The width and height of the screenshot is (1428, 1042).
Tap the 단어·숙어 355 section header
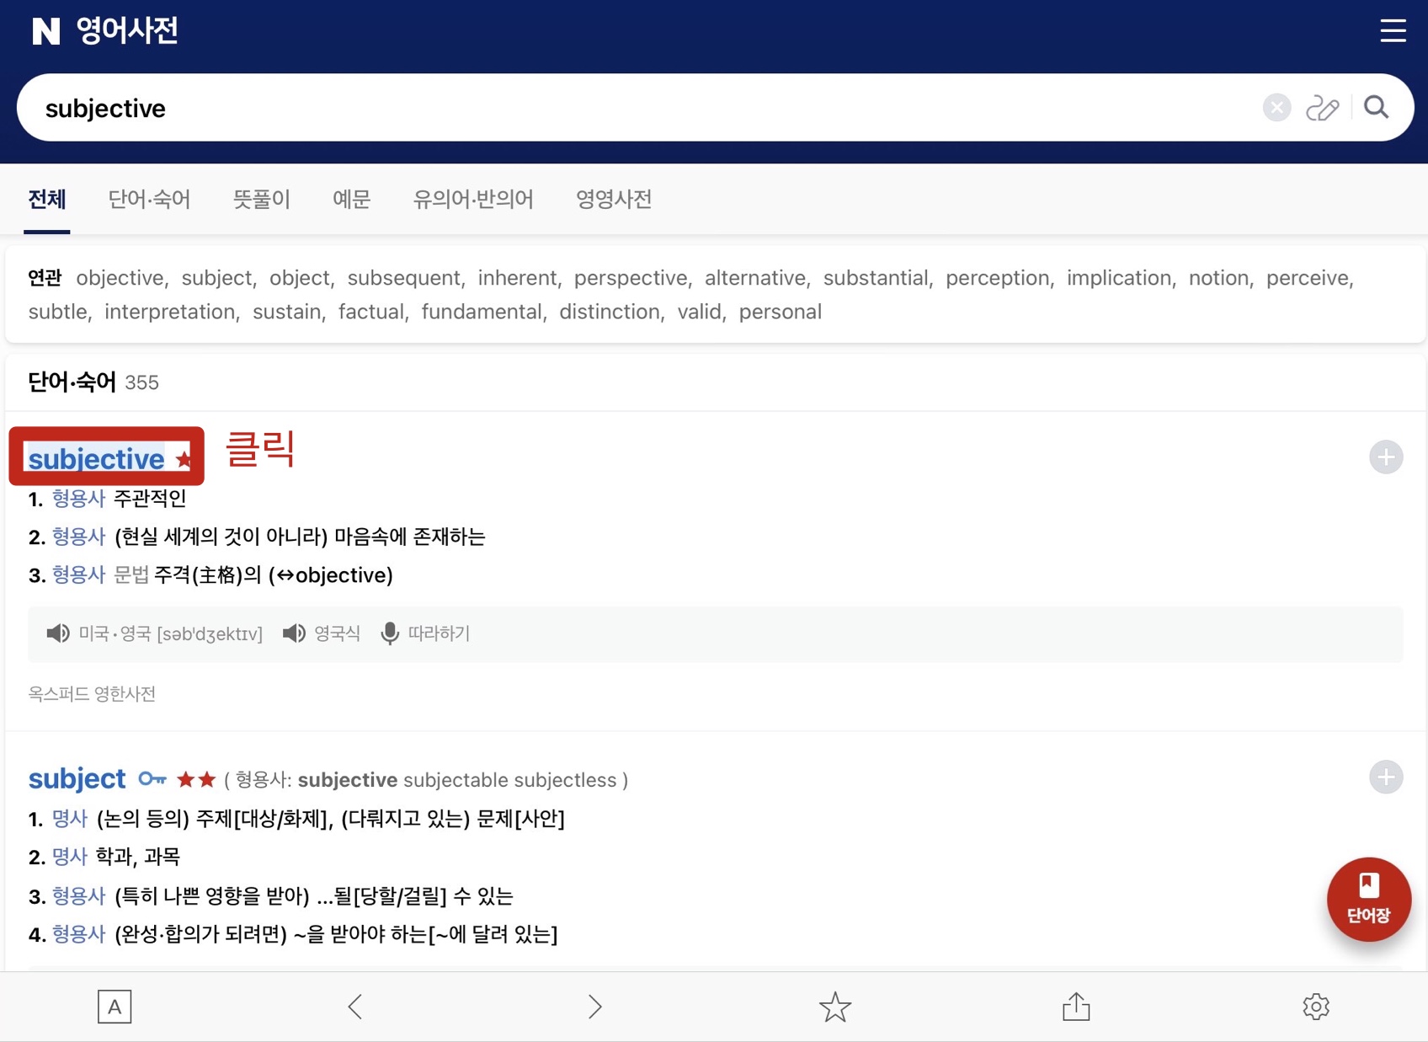pos(93,382)
